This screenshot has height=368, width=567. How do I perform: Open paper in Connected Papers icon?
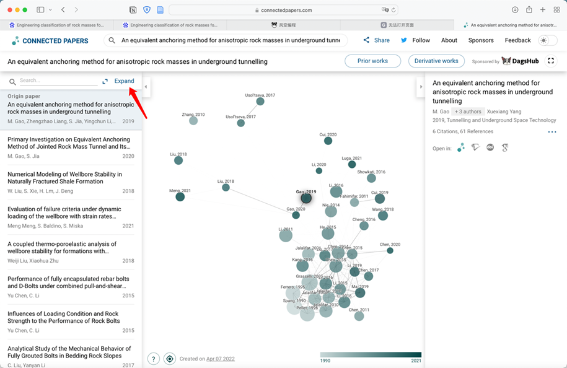click(x=460, y=147)
